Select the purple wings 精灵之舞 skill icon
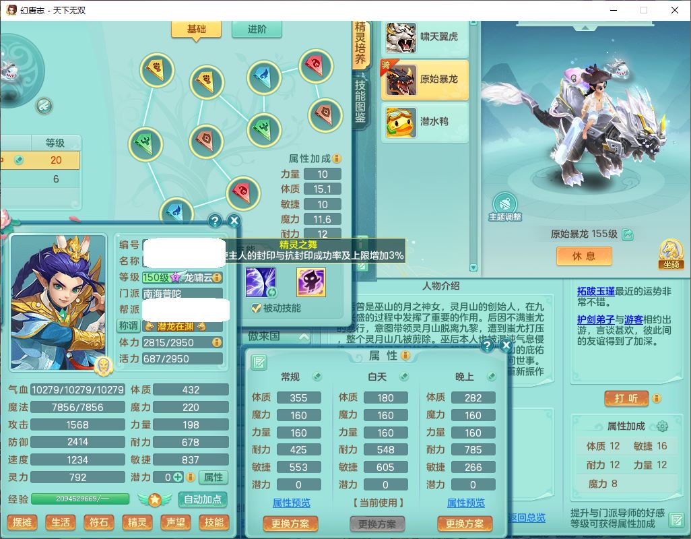691x539 pixels. tap(261, 282)
